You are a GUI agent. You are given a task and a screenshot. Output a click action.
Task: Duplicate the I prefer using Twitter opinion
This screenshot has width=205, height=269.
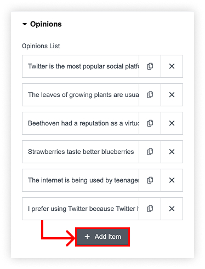[150, 209]
